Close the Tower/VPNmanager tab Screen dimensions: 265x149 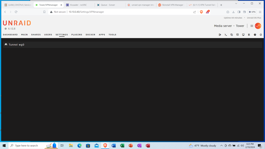61,5
